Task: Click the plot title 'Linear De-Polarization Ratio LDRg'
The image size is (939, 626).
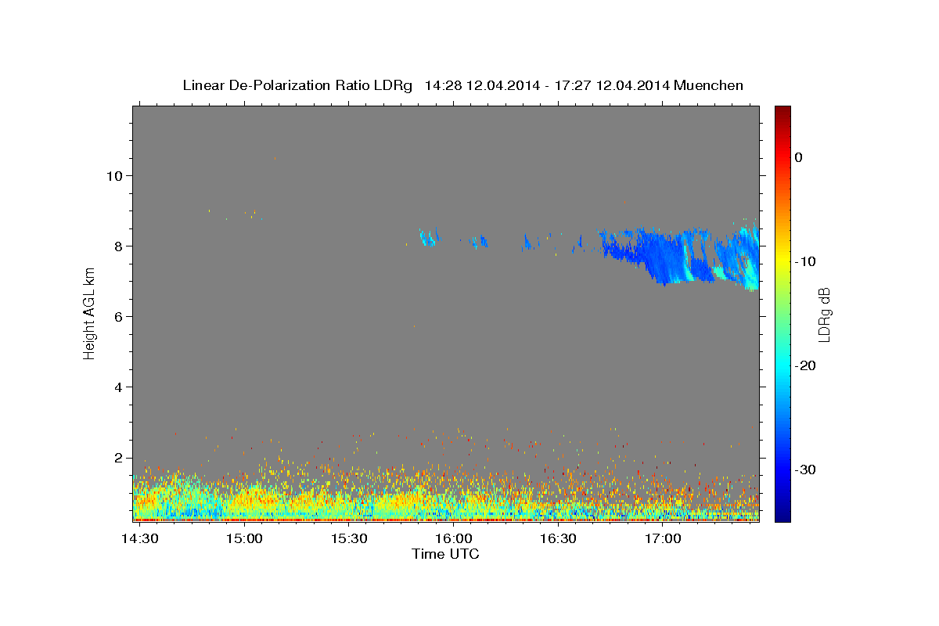Action: pyautogui.click(x=297, y=85)
